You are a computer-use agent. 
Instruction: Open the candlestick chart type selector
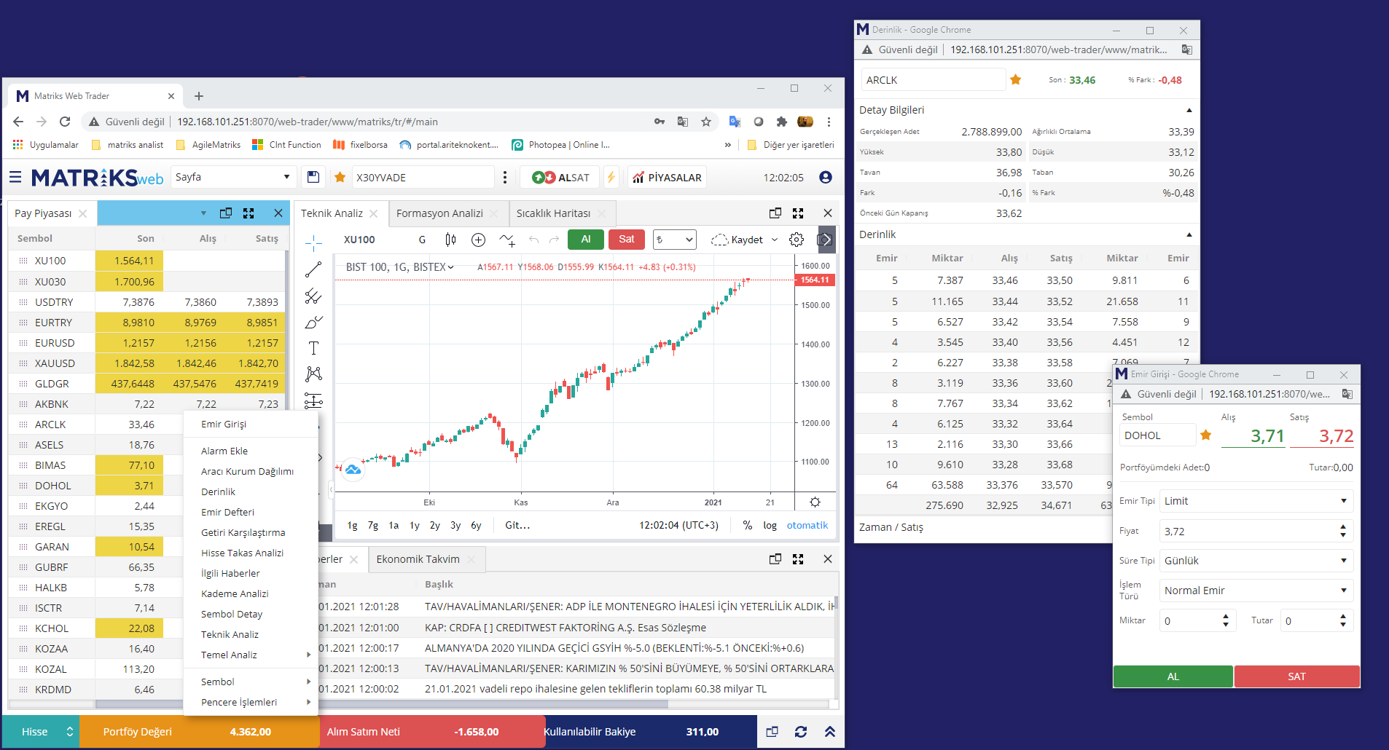450,240
